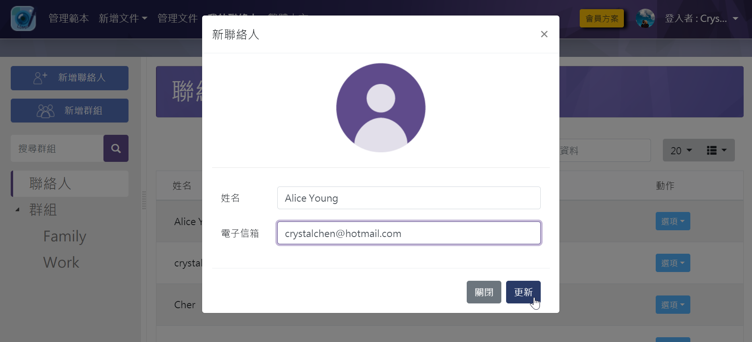Click the magnifier search icon button
Screen dimensions: 752x342
116,148
